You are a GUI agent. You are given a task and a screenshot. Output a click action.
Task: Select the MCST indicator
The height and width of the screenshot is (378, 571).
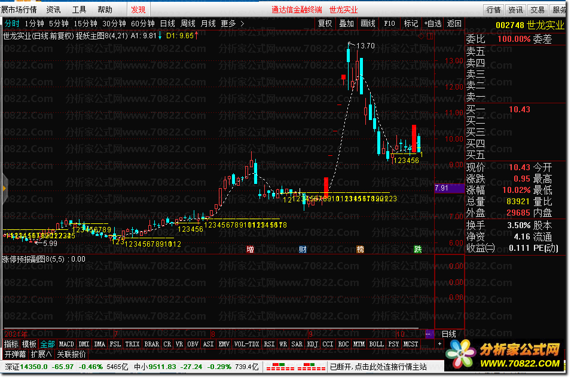[411, 344]
